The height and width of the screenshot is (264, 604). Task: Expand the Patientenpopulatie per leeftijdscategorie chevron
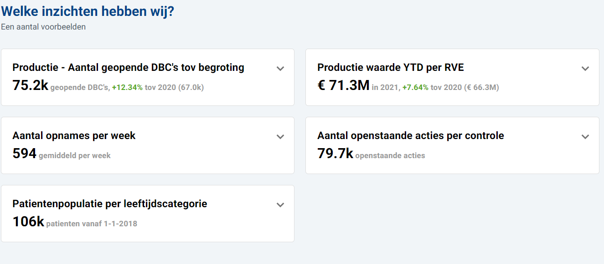tap(280, 205)
